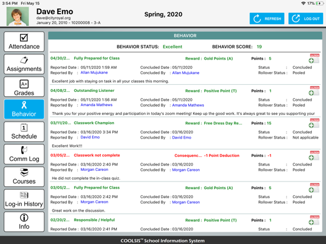Click the Log Out button
This screenshot has height=244, width=326.
click(x=306, y=18)
